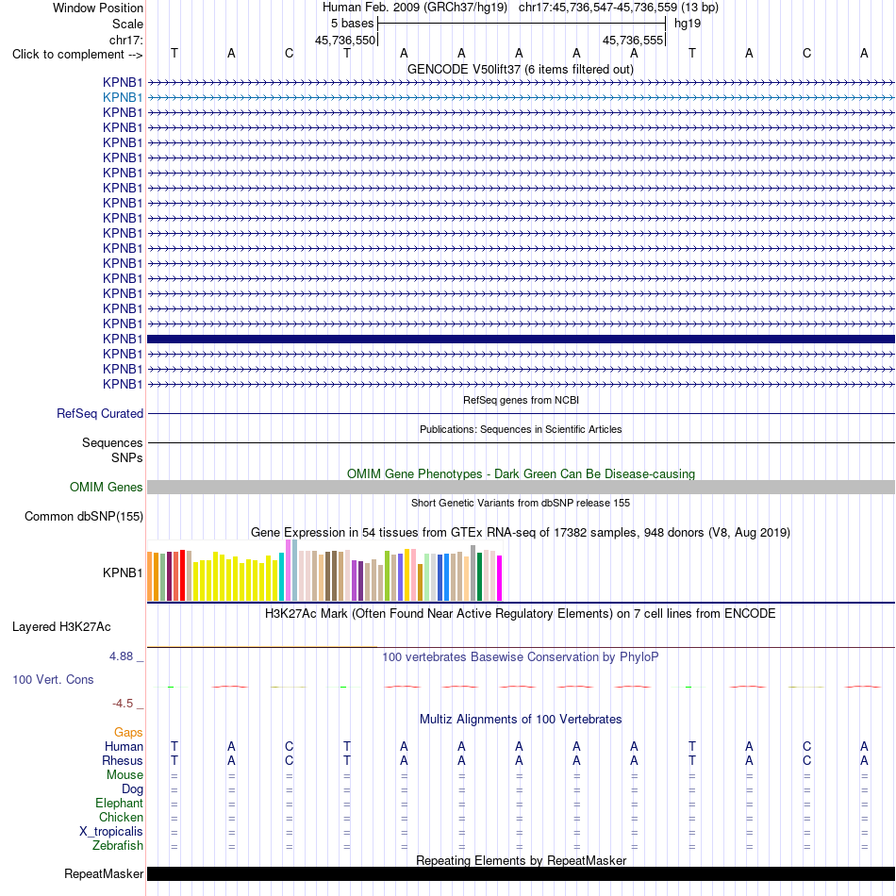Open the H3K27Ac Mark track title

pyautogui.click(x=521, y=614)
